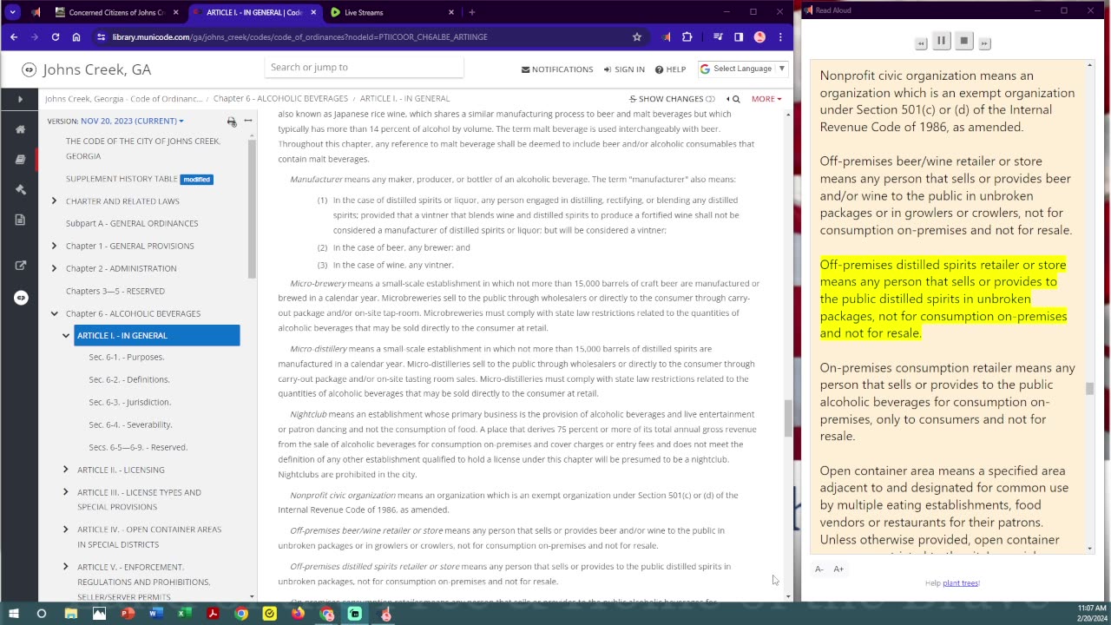Stop reading in Read Aloud window

click(x=963, y=41)
